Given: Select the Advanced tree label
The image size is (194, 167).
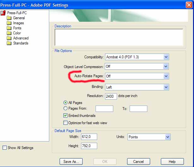Looking at the screenshot, I should tap(21, 38).
